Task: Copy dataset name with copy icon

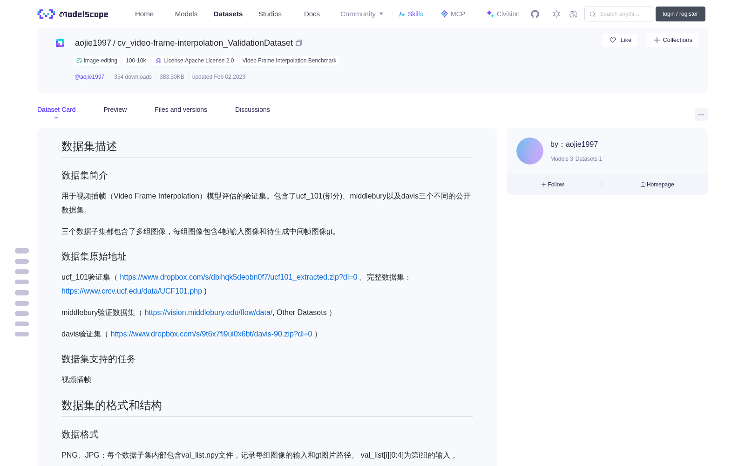Action: point(299,43)
